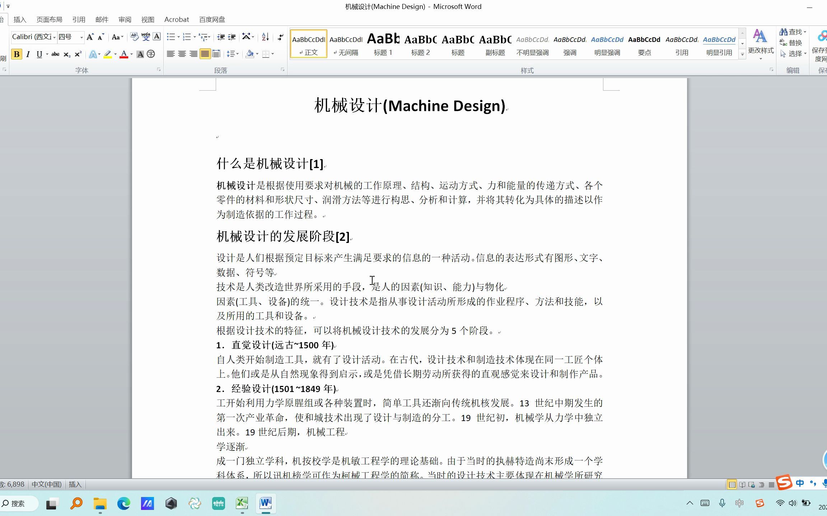Apply strikethrough formatting to text
Viewport: 827px width, 516px height.
click(x=55, y=54)
